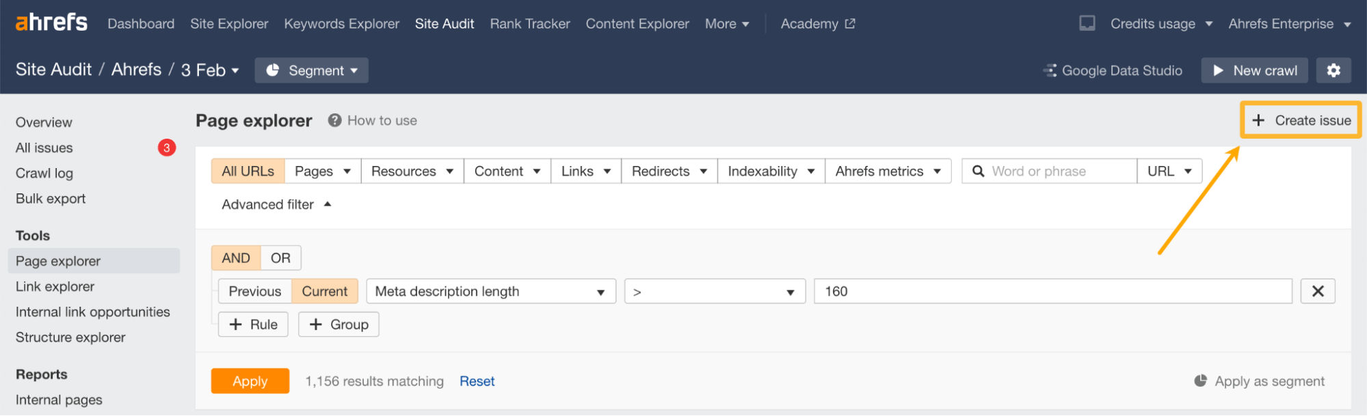This screenshot has width=1367, height=416.
Task: Click the How to use help icon
Action: coord(334,120)
